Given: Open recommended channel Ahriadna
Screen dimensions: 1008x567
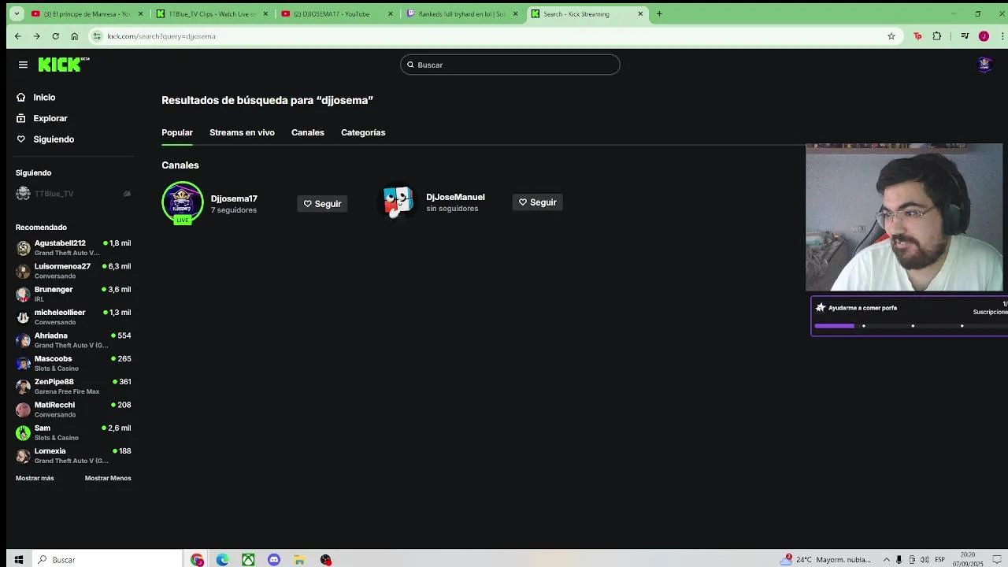Looking at the screenshot, I should 73,340.
